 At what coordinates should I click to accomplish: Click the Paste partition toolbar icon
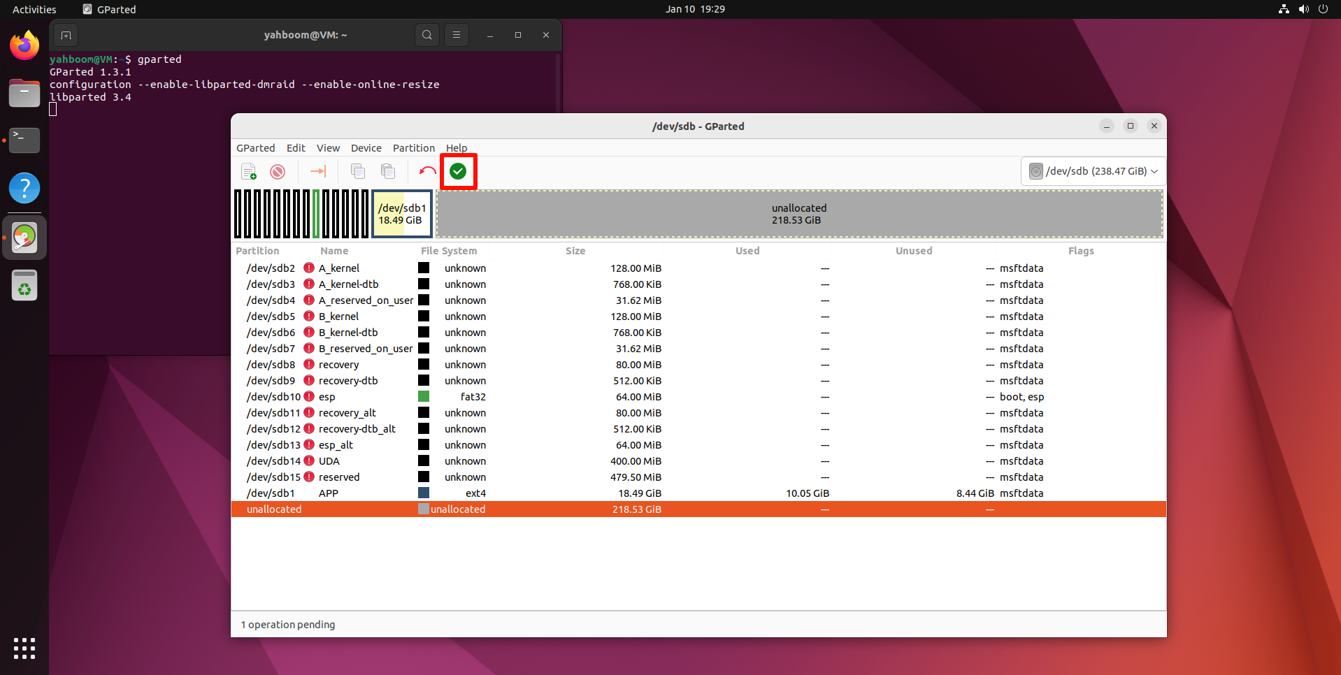(x=388, y=171)
